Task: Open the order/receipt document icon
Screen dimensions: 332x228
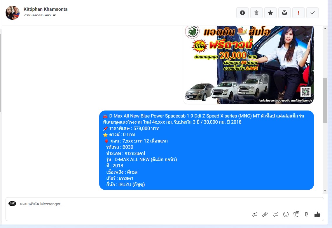Action: click(x=296, y=214)
